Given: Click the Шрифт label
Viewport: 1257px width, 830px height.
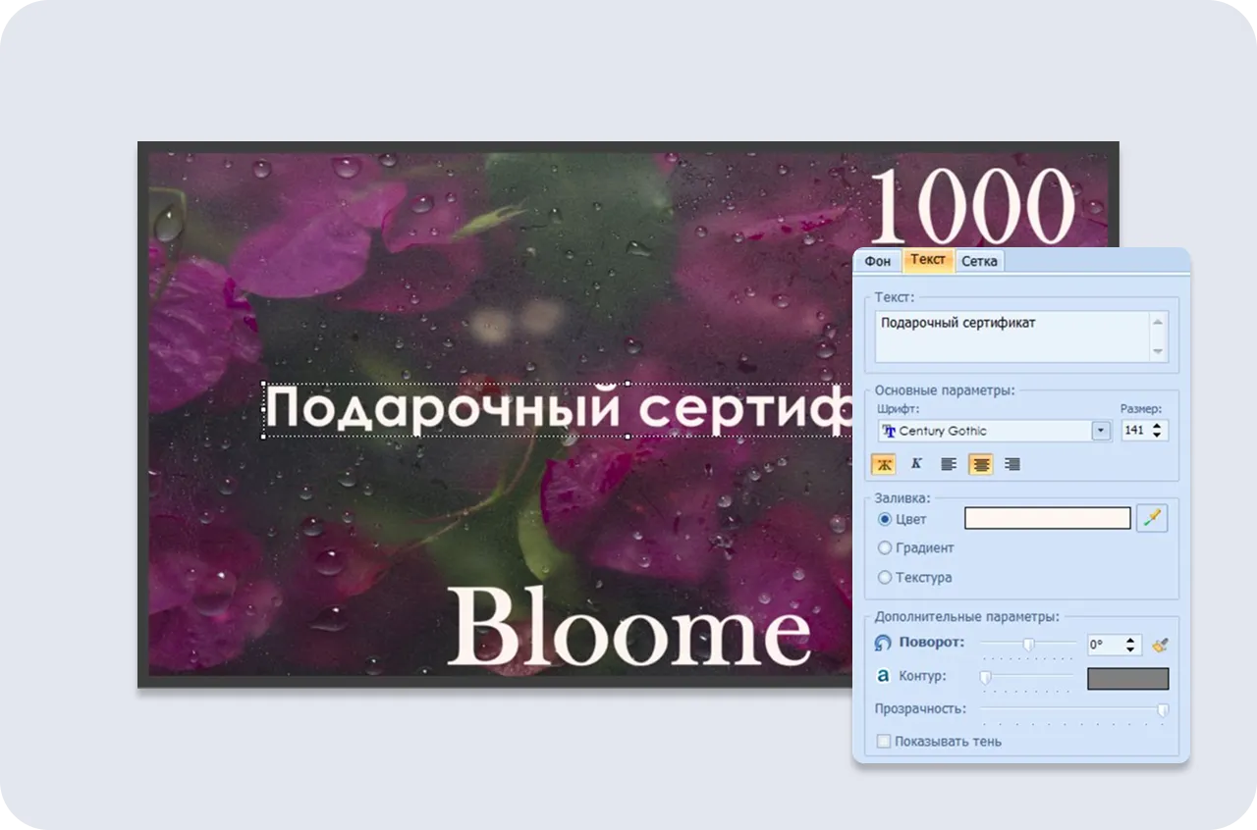Looking at the screenshot, I should [x=897, y=409].
